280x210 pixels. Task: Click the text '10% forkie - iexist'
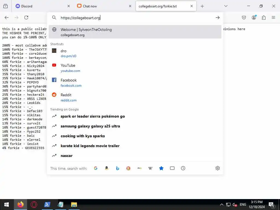pos(20,144)
